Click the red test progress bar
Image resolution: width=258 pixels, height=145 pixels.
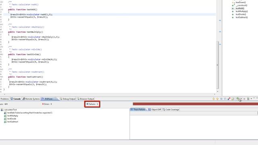click(x=195, y=104)
